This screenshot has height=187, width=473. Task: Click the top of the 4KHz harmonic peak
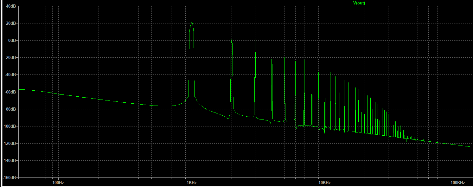272,46
